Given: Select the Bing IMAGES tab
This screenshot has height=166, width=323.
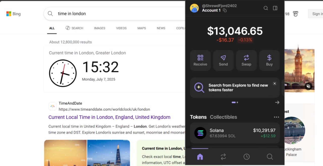Looking at the screenshot, I should click(99, 28).
